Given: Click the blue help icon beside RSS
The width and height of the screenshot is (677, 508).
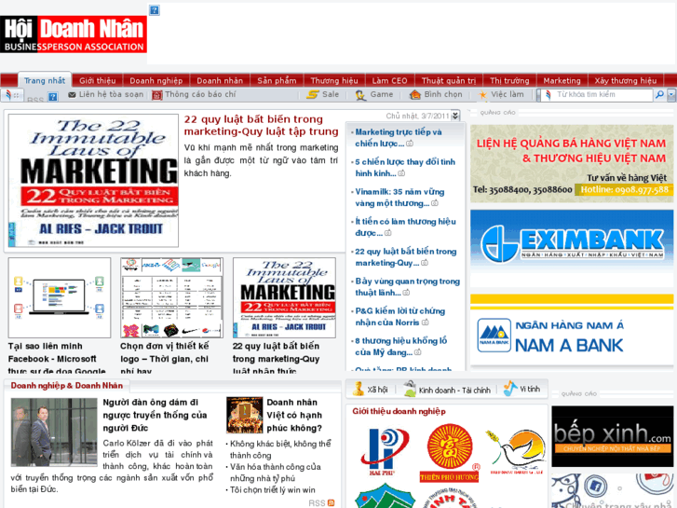Looking at the screenshot, I should point(53,97).
